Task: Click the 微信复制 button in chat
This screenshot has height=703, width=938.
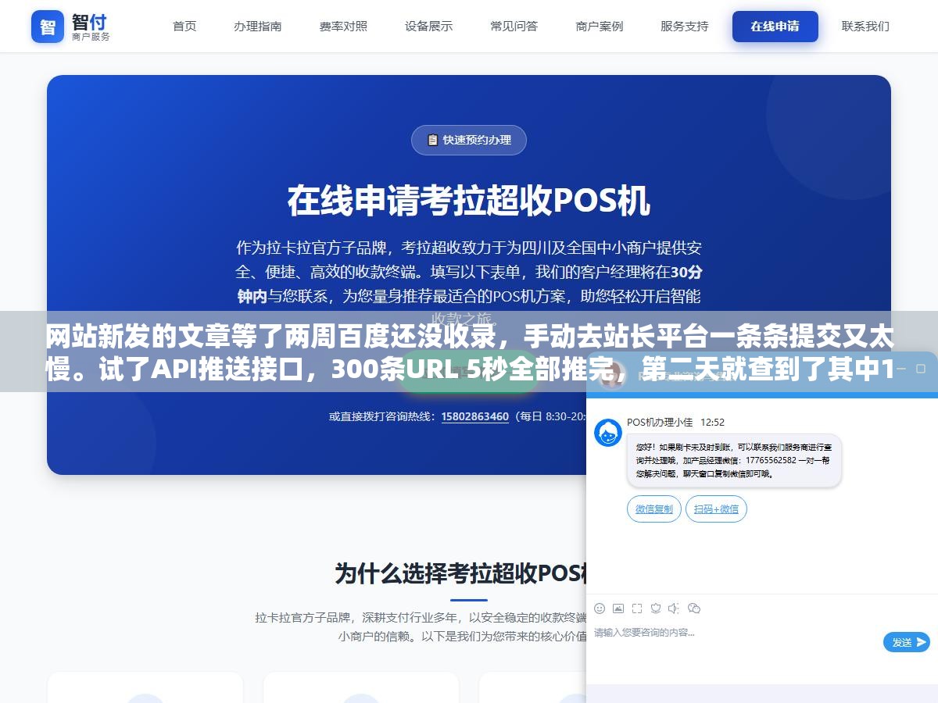Action: (x=654, y=509)
